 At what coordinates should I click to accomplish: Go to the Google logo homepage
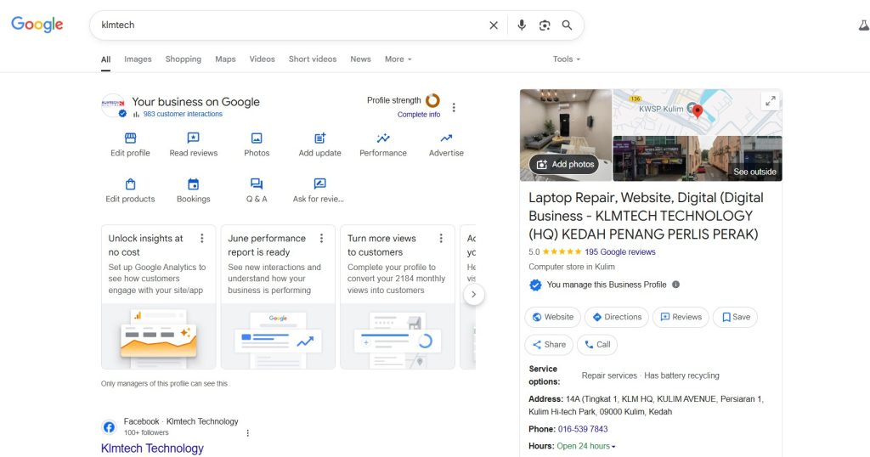[37, 25]
